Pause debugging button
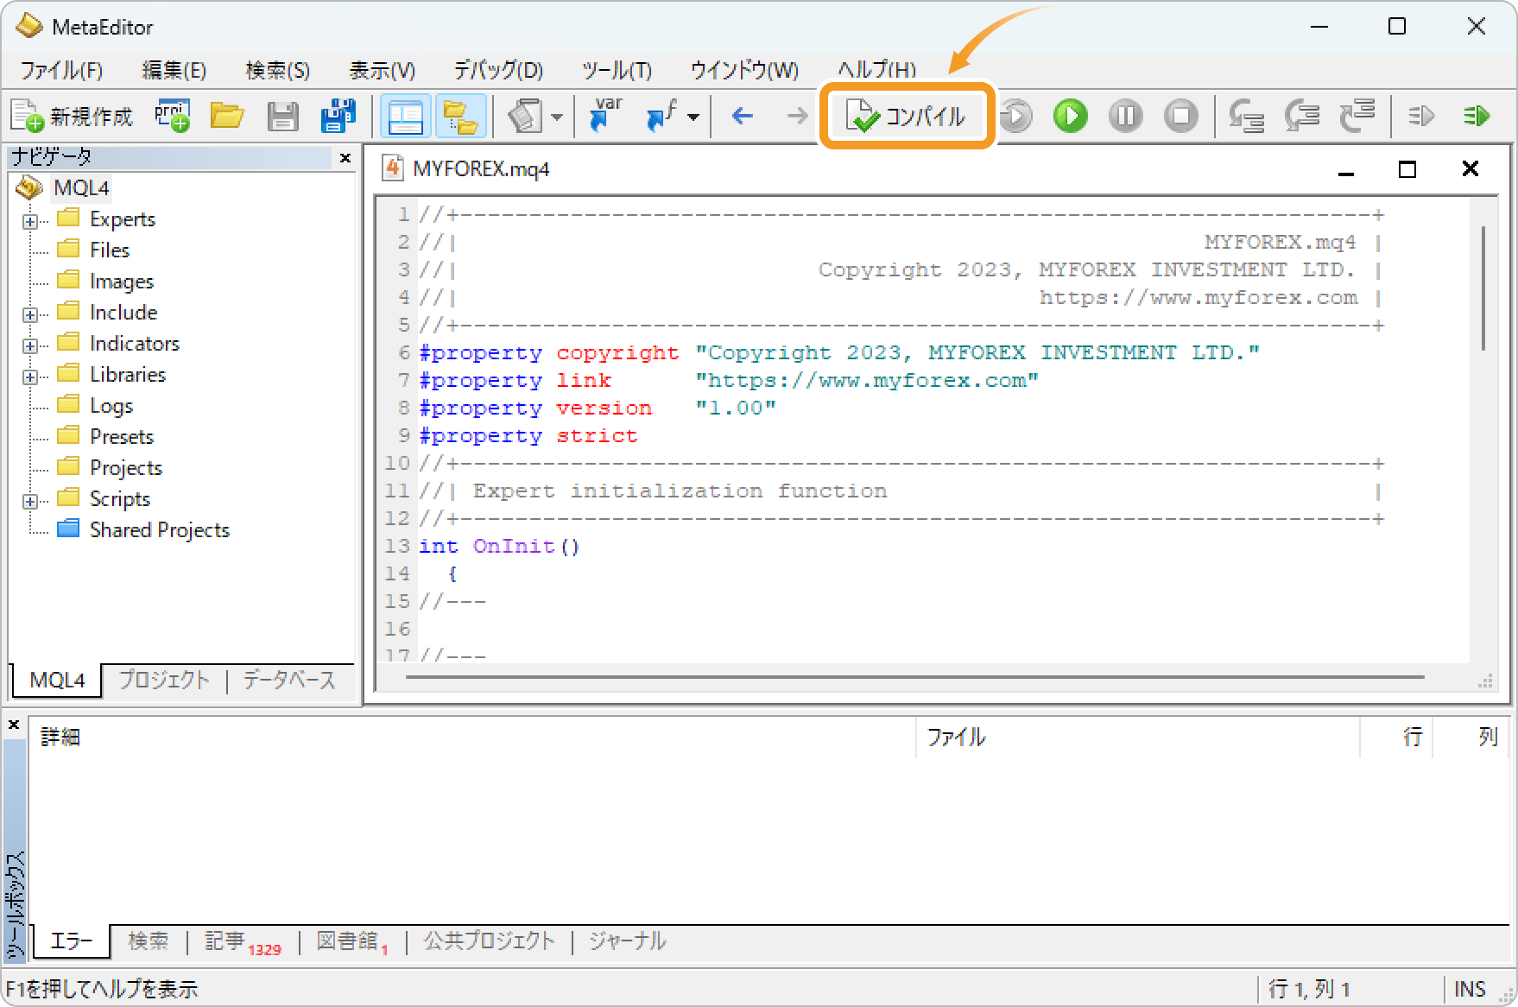The height and width of the screenshot is (1007, 1518). click(x=1126, y=116)
